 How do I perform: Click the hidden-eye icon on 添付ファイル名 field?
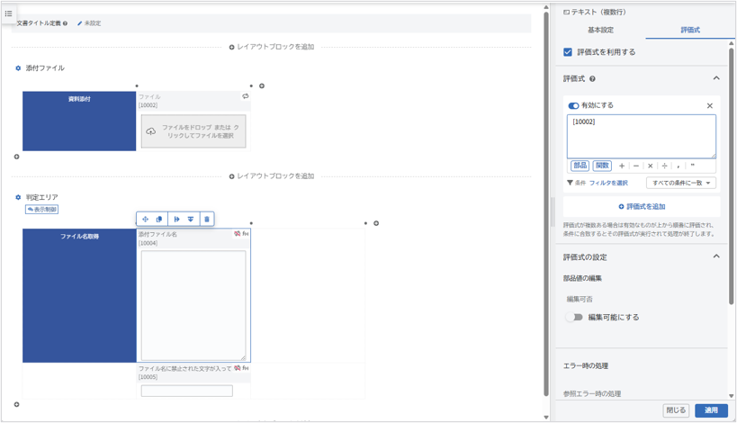238,234
